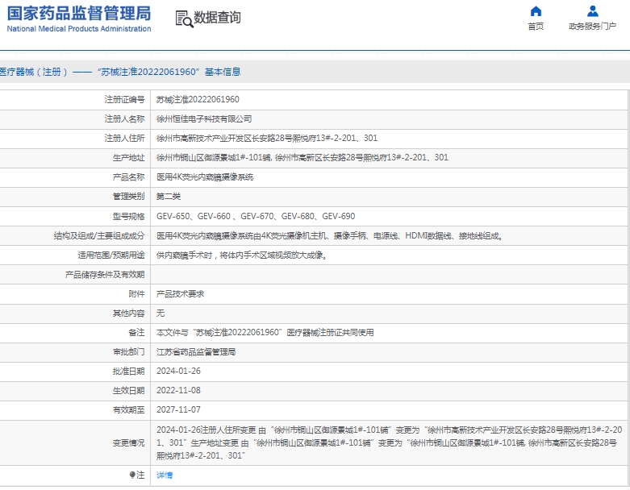Click the 生效日期 label

coord(128,391)
